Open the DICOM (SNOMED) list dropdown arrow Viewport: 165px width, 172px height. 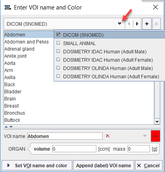[120, 24]
